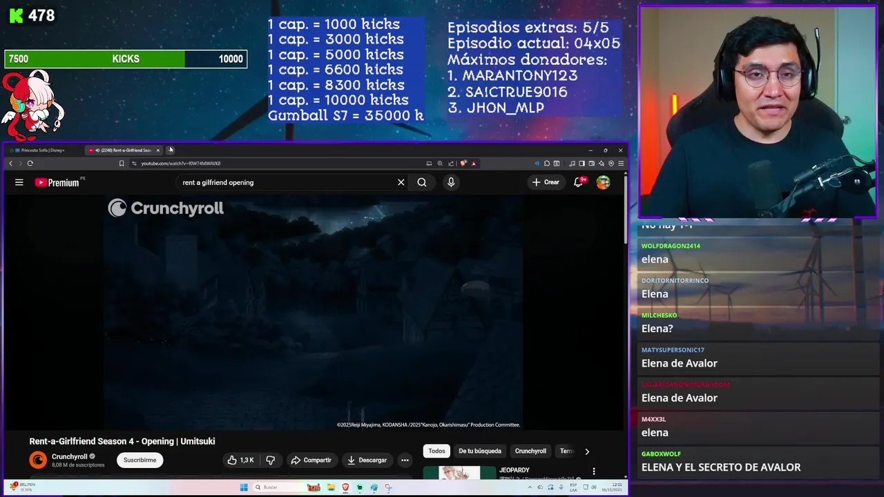Screen dimensions: 884x497
Task: Close the Rent-a-Girlfriend browser tab
Action: (158, 150)
